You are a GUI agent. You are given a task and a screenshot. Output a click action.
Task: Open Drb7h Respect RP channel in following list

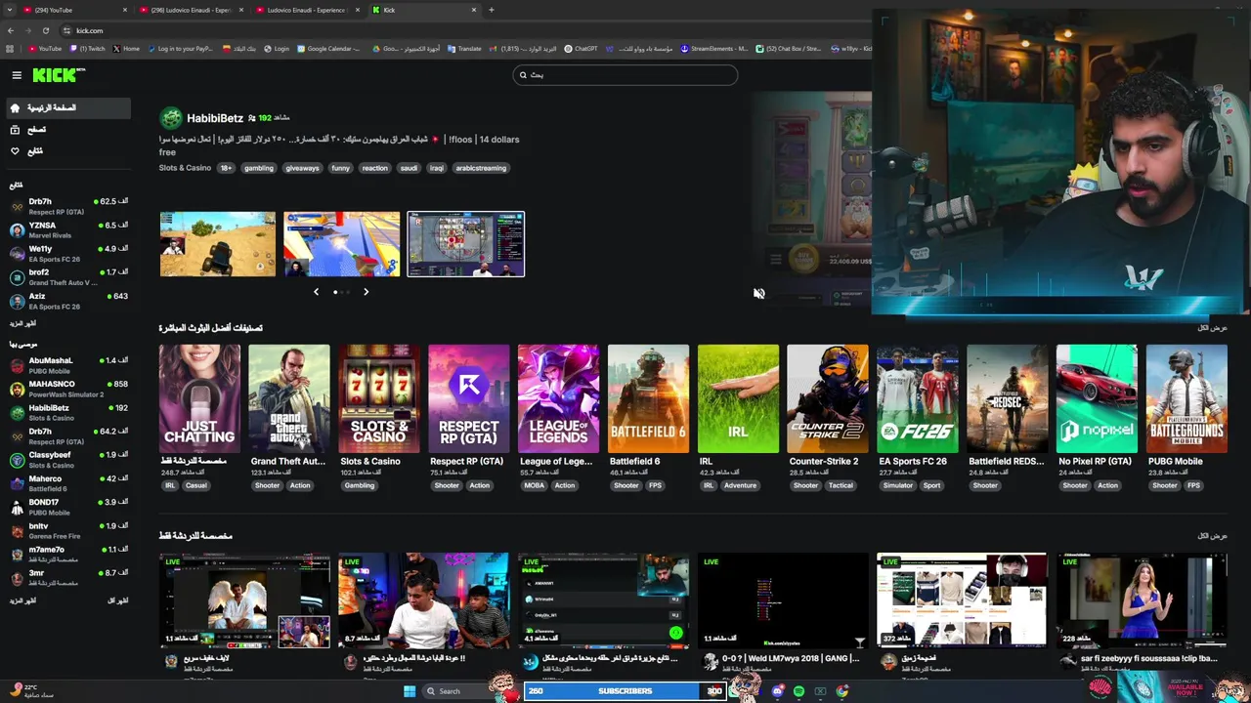click(x=68, y=206)
